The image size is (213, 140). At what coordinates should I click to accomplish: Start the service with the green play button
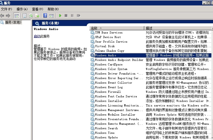coord(60,16)
